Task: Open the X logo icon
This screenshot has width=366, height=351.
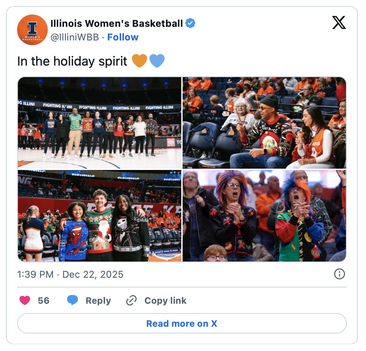Action: click(x=339, y=23)
